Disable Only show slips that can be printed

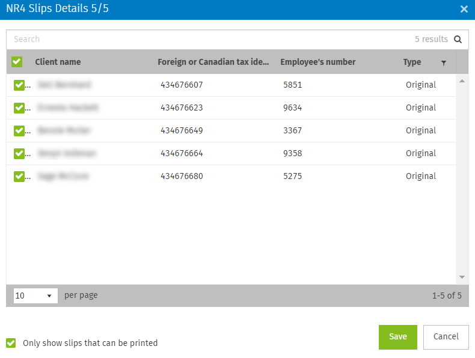(11, 343)
